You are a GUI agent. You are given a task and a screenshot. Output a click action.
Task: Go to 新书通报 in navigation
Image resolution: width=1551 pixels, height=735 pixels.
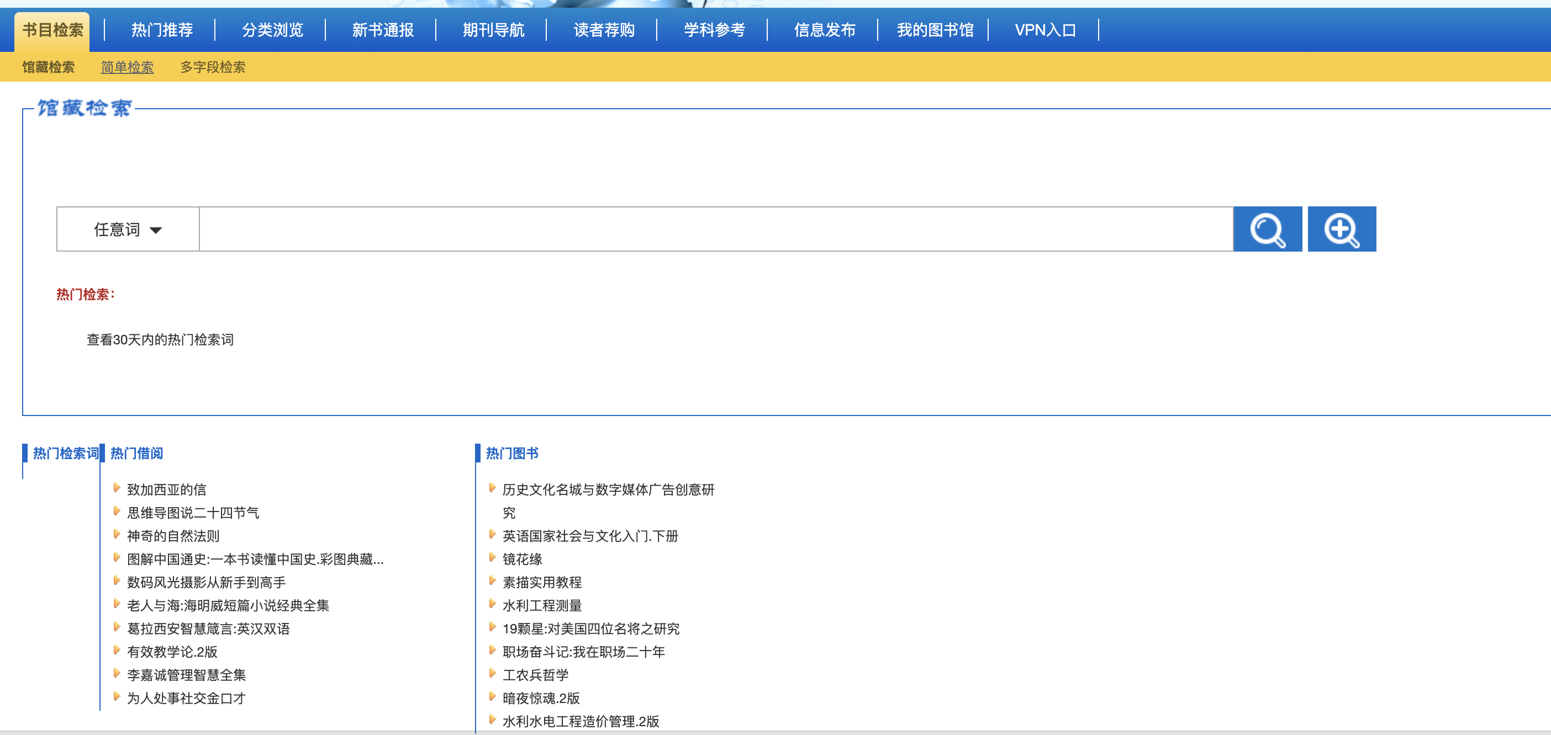click(383, 30)
